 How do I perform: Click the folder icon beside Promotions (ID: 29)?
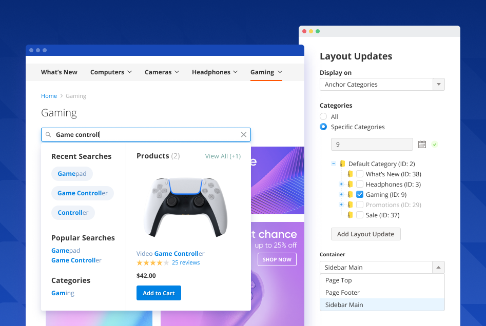point(350,205)
